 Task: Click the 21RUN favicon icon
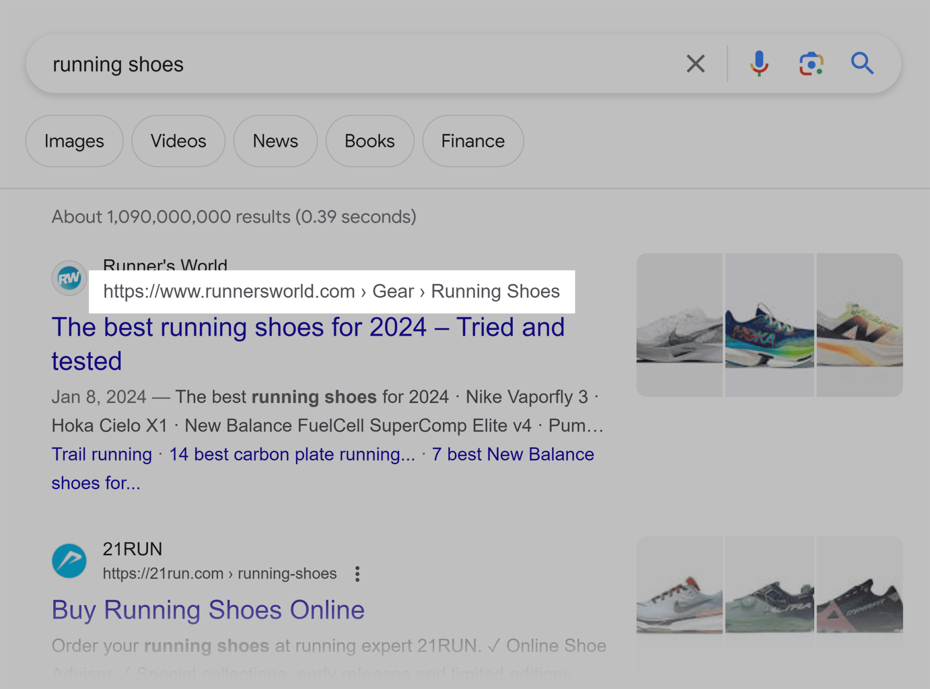pyautogui.click(x=69, y=561)
